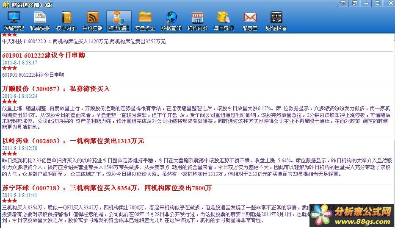The width and height of the screenshot is (395, 228).
Task: Open headline 601901 601222建议今日申购
Action: click(43, 55)
